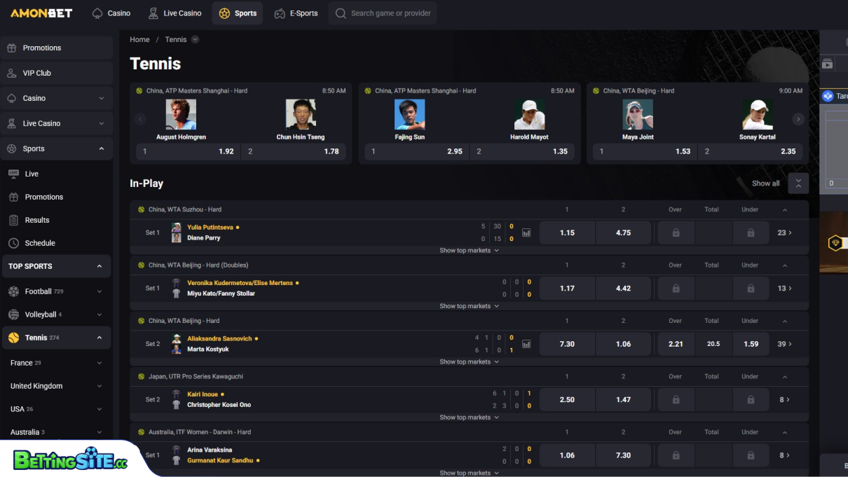The image size is (848, 477).
Task: Expand the Volleyball sports category
Action: (99, 314)
